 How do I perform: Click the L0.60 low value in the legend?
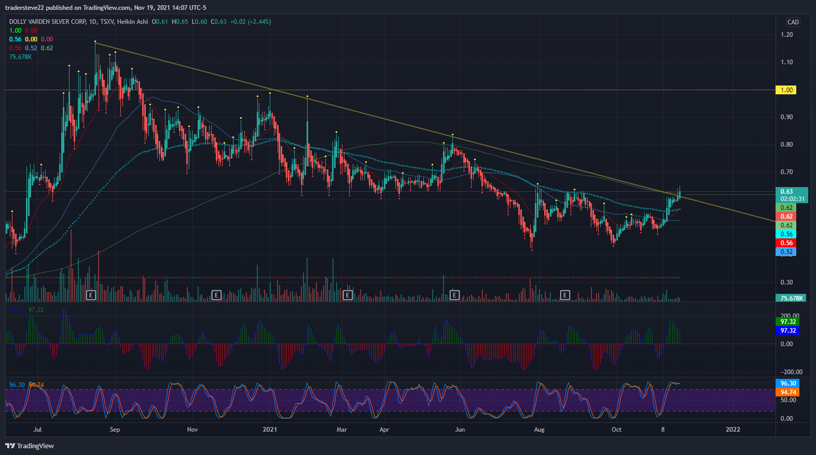[200, 22]
